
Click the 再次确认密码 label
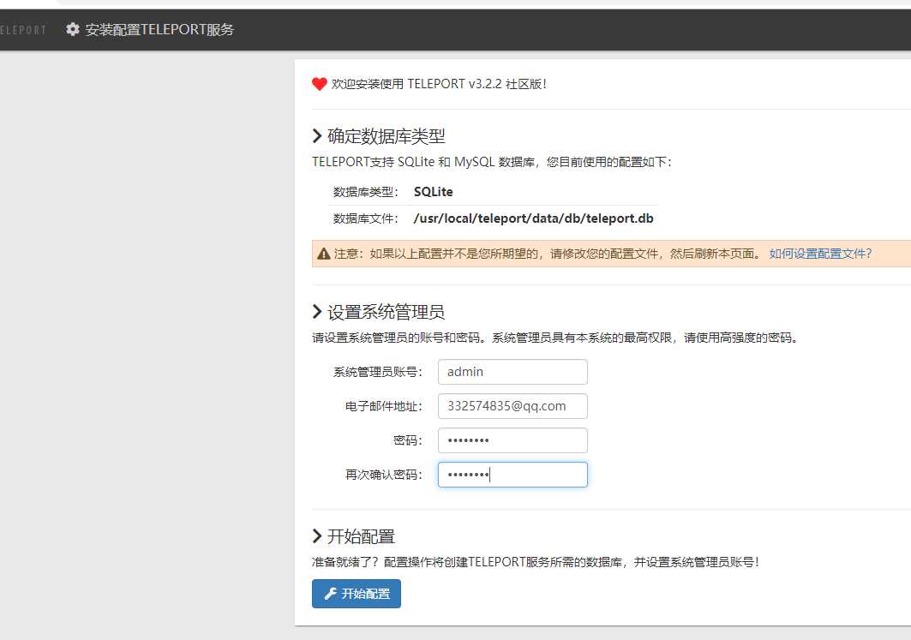coord(383,475)
